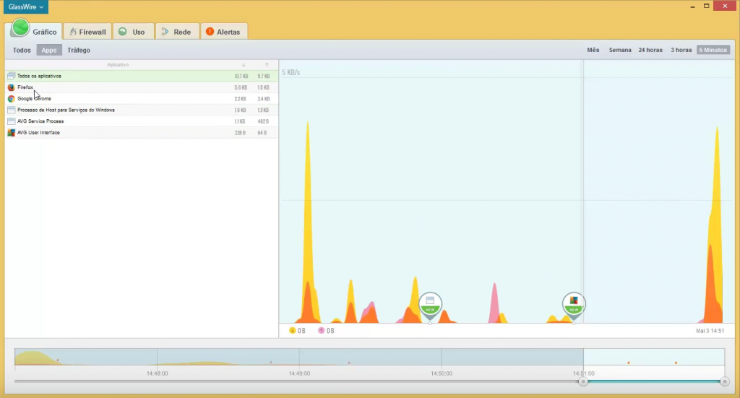740x398 pixels.
Task: Click AVG User Interface's 326 B value
Action: [240, 132]
